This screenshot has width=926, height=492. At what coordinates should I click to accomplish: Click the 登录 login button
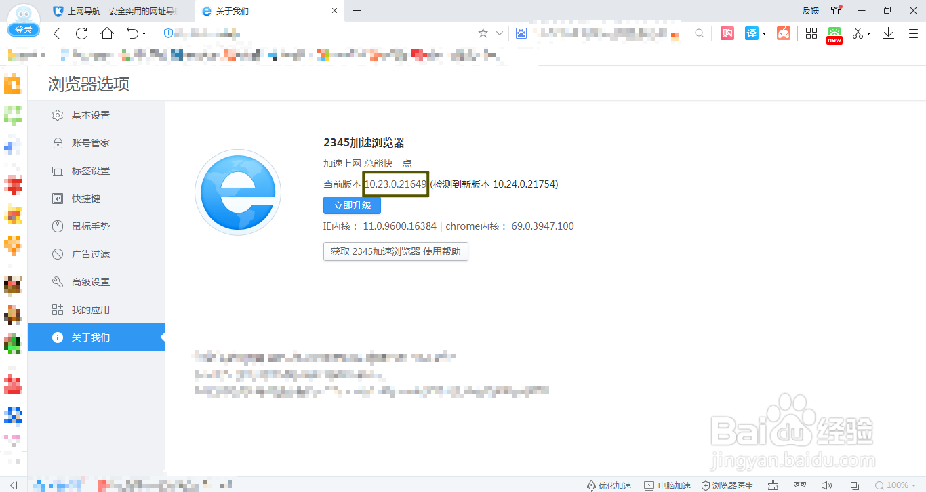24,29
